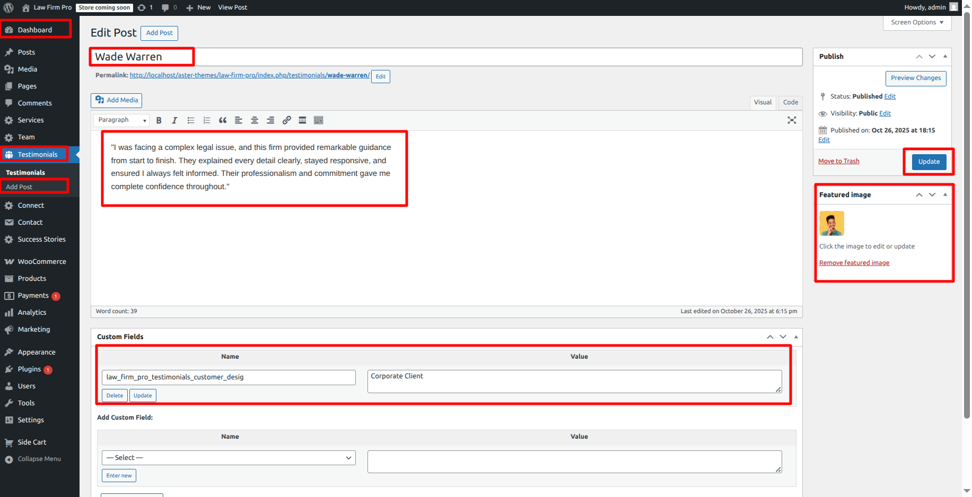Toggle bold formatting in editor toolbar

159,120
